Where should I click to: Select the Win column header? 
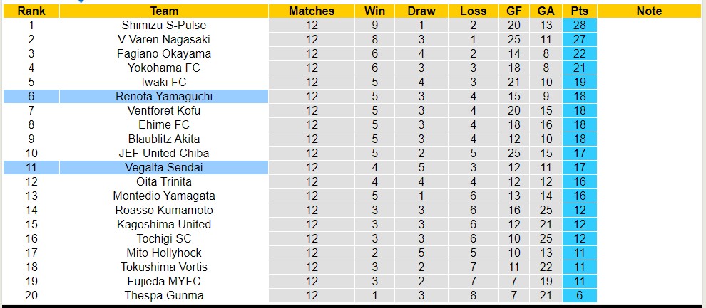coord(374,11)
